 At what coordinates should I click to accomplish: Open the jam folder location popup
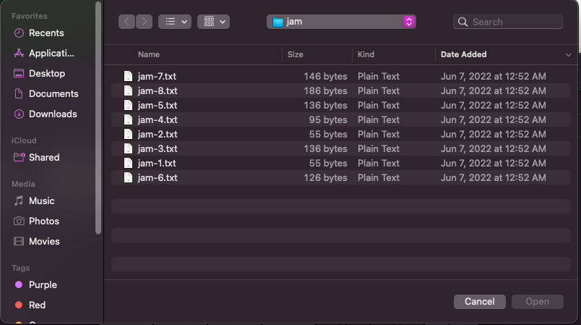(x=341, y=22)
